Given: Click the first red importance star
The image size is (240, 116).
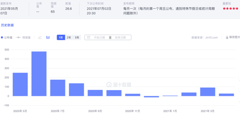Looking at the screenshot, I should (x=224, y=9).
